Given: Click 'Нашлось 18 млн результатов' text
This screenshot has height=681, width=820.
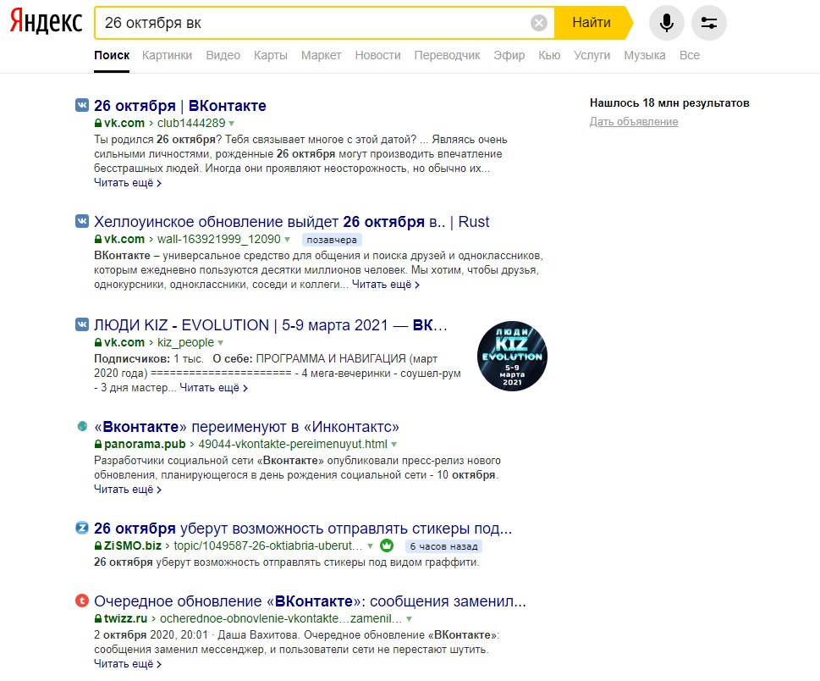Looking at the screenshot, I should point(669,103).
